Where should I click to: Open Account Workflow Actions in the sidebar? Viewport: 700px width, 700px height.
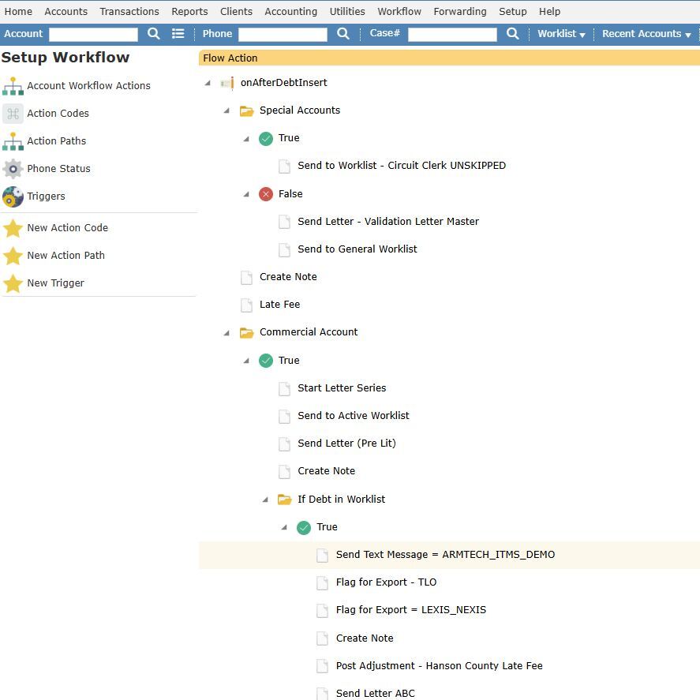(x=13, y=85)
